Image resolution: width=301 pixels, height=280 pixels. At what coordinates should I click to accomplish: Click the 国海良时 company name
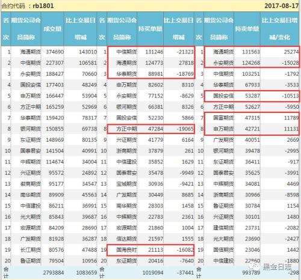point(126,250)
